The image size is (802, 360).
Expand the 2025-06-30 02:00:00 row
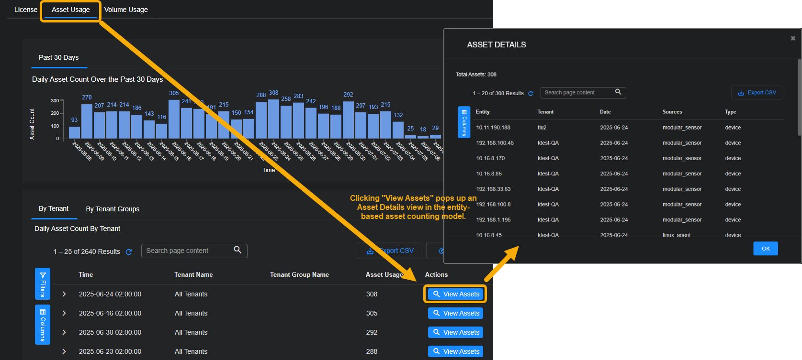tap(64, 332)
